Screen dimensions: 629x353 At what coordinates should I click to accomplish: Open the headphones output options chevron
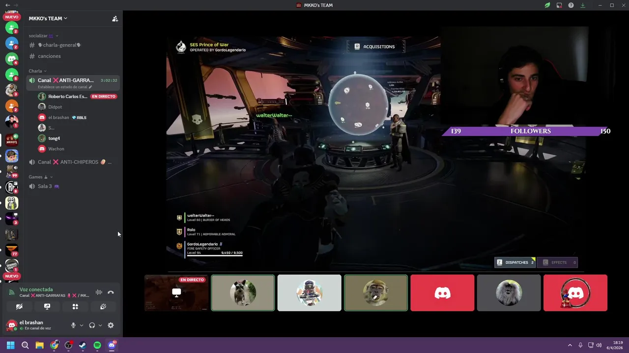coord(100,325)
